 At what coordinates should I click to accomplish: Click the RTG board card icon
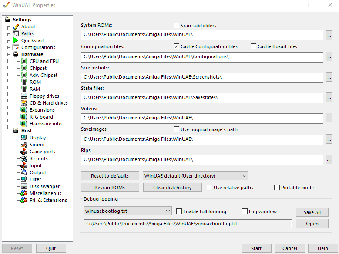tap(24, 117)
